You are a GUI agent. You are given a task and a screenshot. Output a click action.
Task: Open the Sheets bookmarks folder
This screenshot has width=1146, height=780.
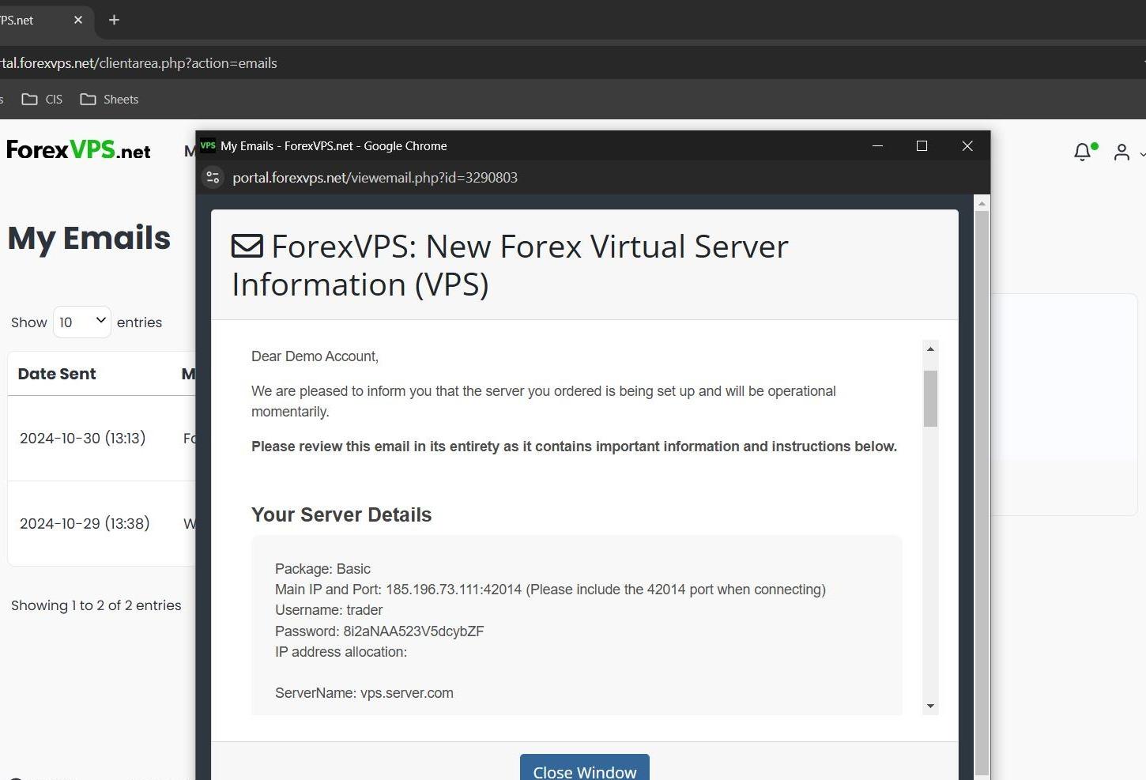pos(109,100)
